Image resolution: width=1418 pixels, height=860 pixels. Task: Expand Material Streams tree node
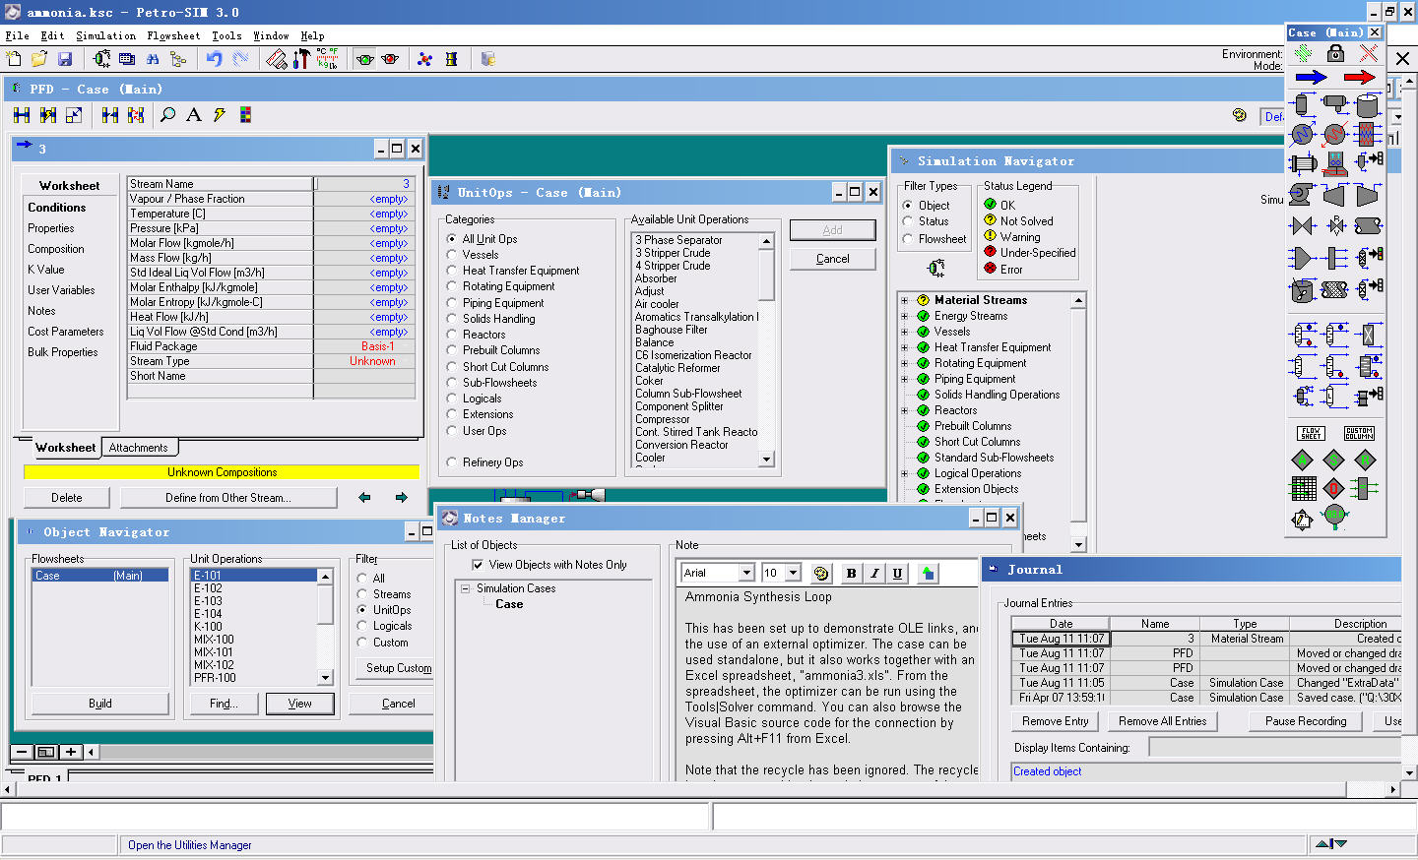(x=904, y=300)
